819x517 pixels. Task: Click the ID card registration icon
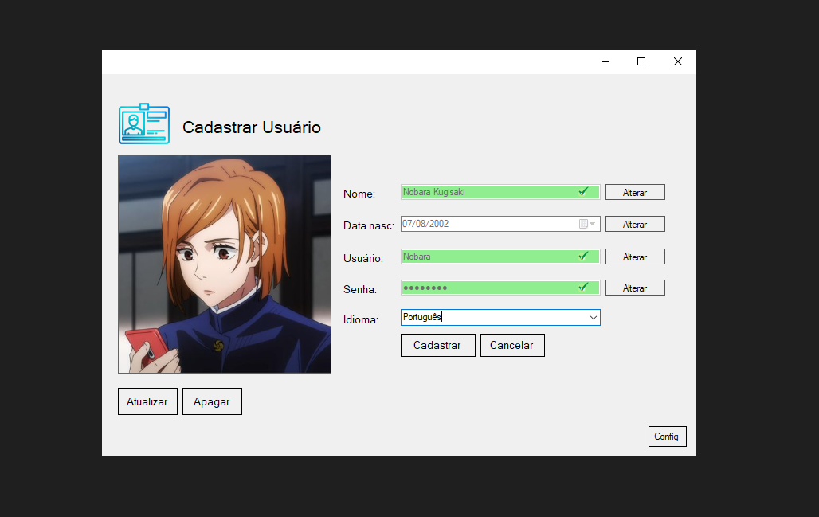(143, 123)
